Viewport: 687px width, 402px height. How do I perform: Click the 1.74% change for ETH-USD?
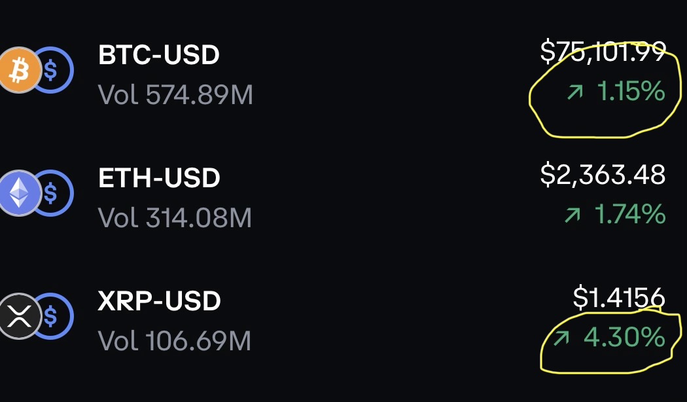630,215
